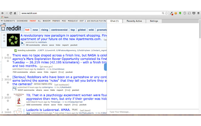
Task: Open the Chrome hamburger menu
Action: [x=198, y=13]
